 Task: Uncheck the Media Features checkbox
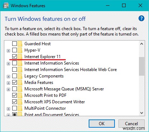pyautogui.click(x=14, y=82)
